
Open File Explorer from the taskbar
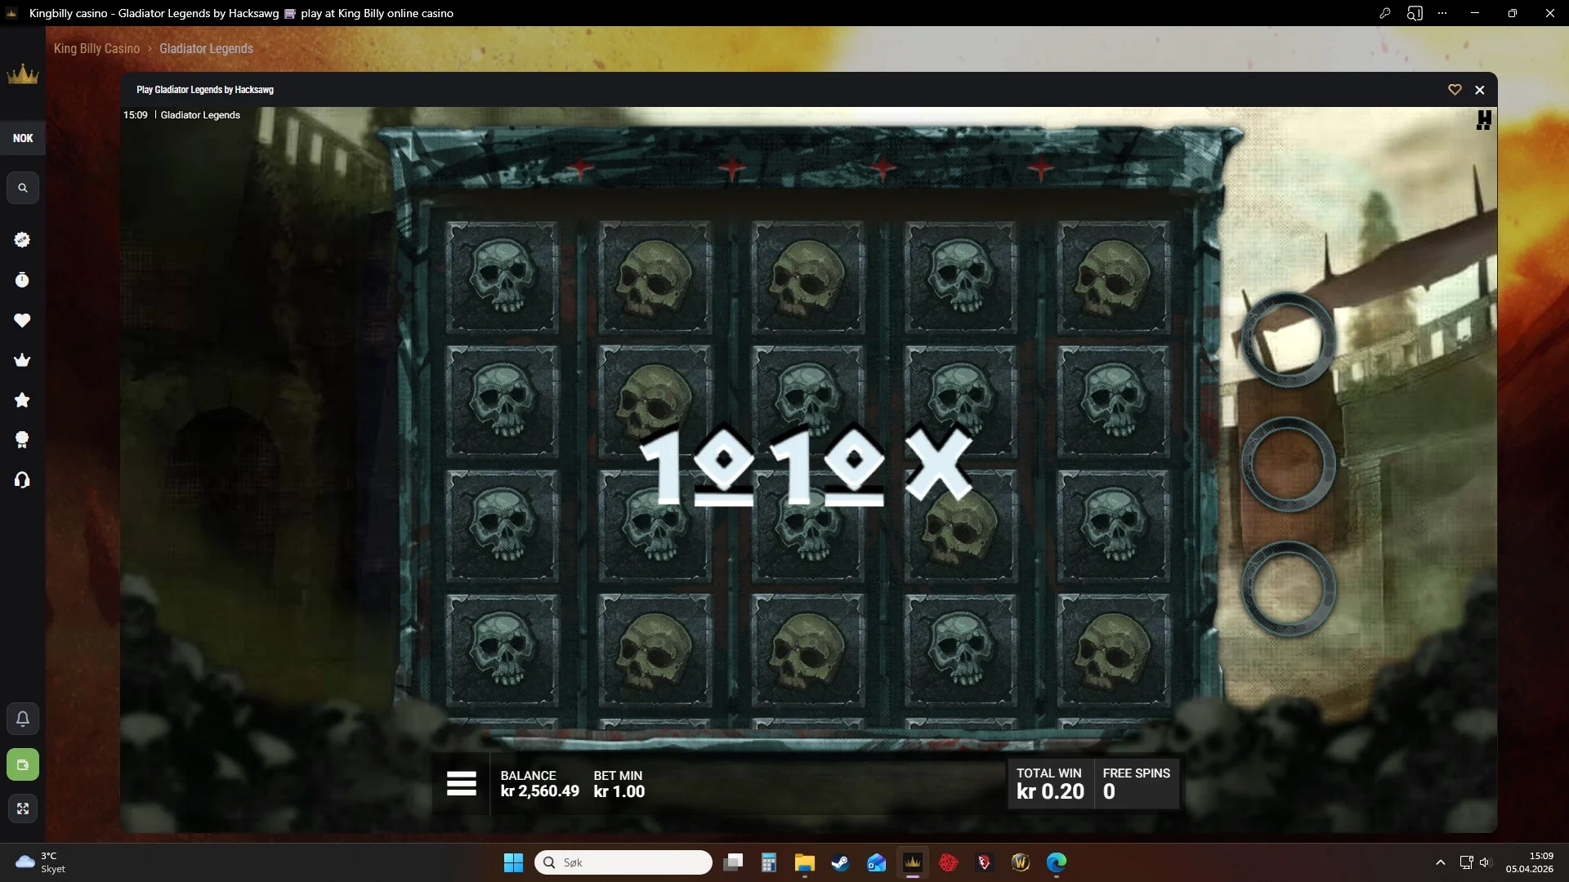point(804,862)
